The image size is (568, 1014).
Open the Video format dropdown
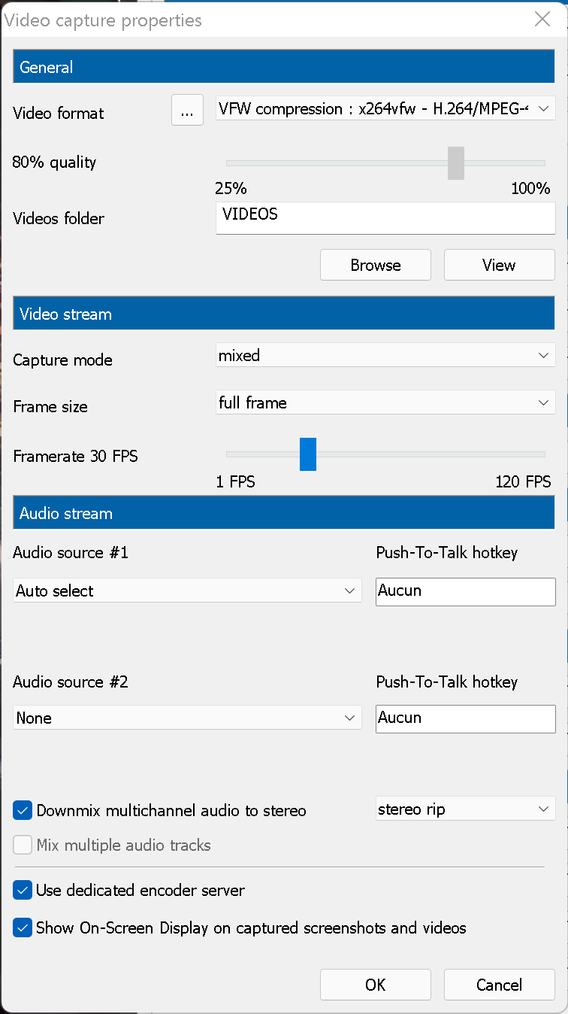385,109
